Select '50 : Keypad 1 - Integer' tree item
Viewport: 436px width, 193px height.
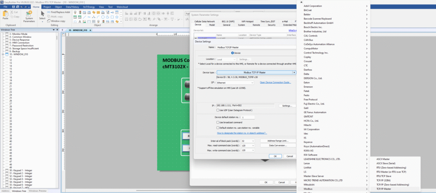tap(20, 170)
